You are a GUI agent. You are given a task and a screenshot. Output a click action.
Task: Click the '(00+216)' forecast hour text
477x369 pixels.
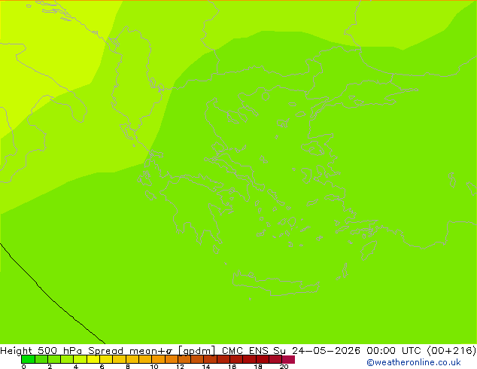click(451, 350)
